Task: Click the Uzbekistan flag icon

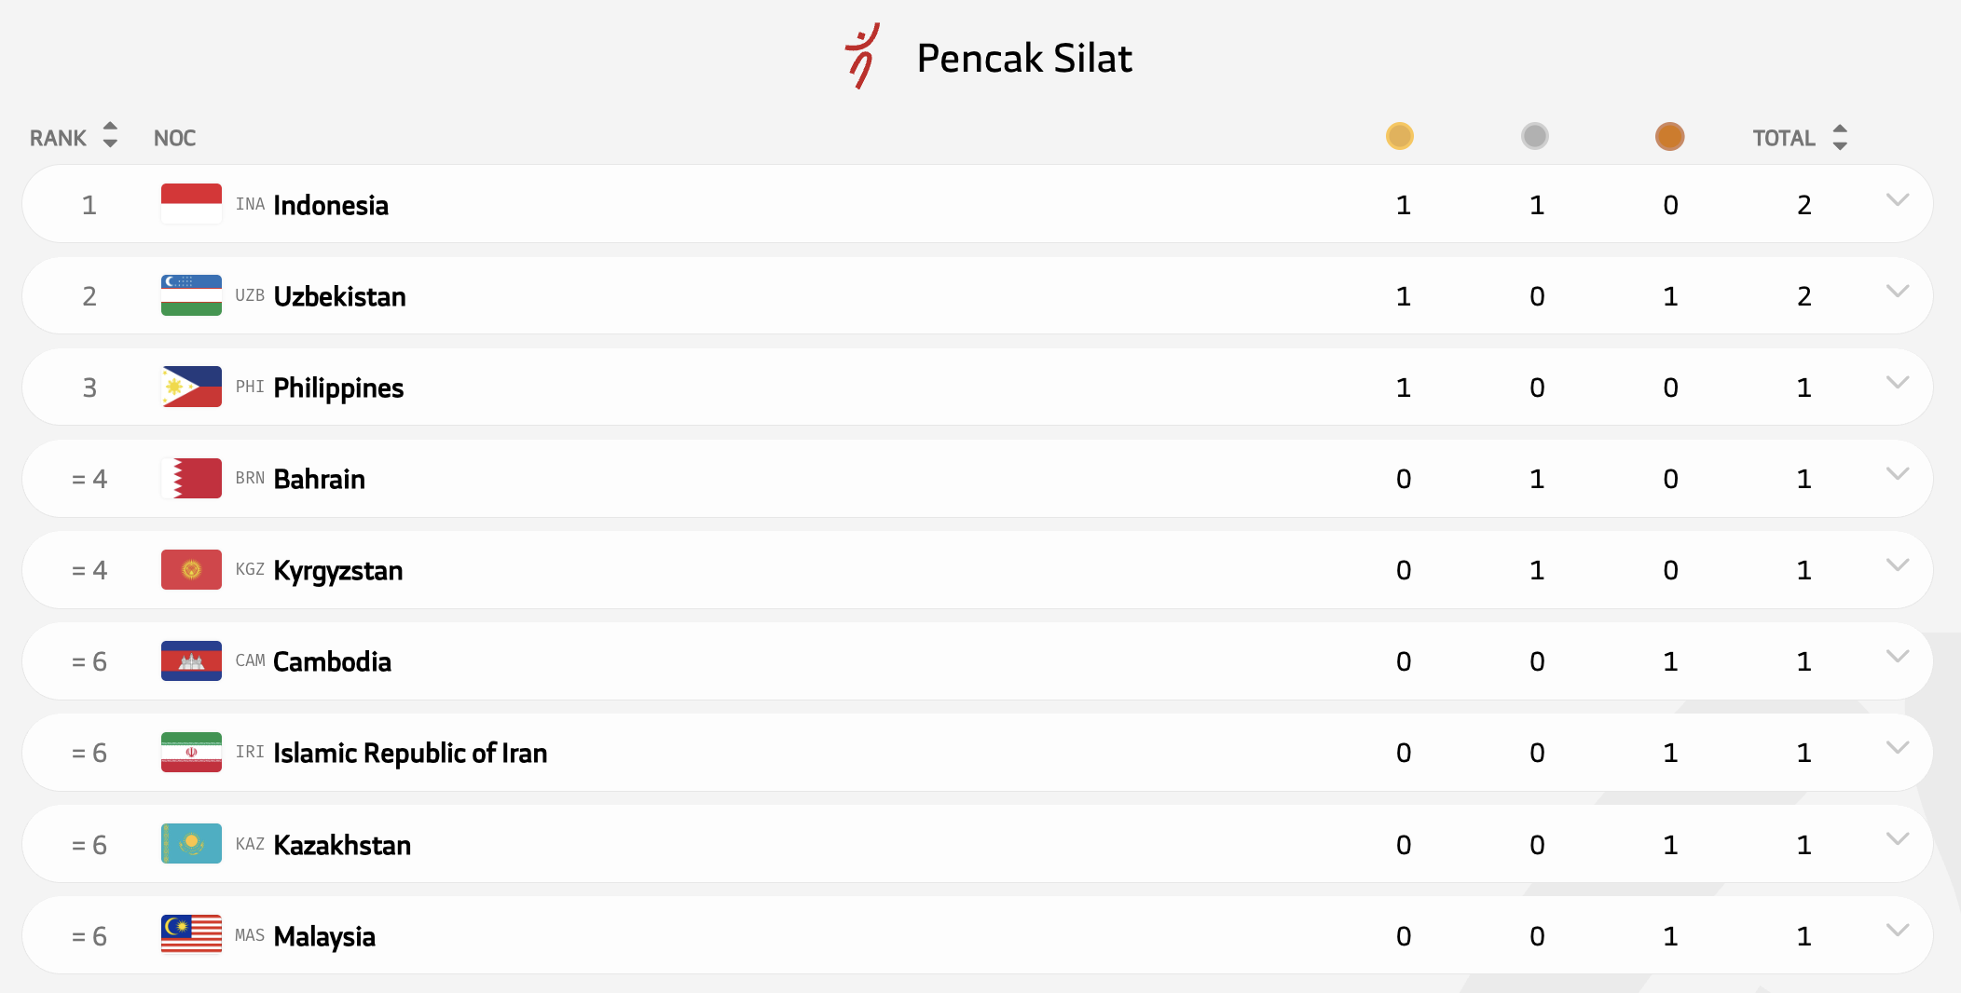Action: pyautogui.click(x=191, y=295)
